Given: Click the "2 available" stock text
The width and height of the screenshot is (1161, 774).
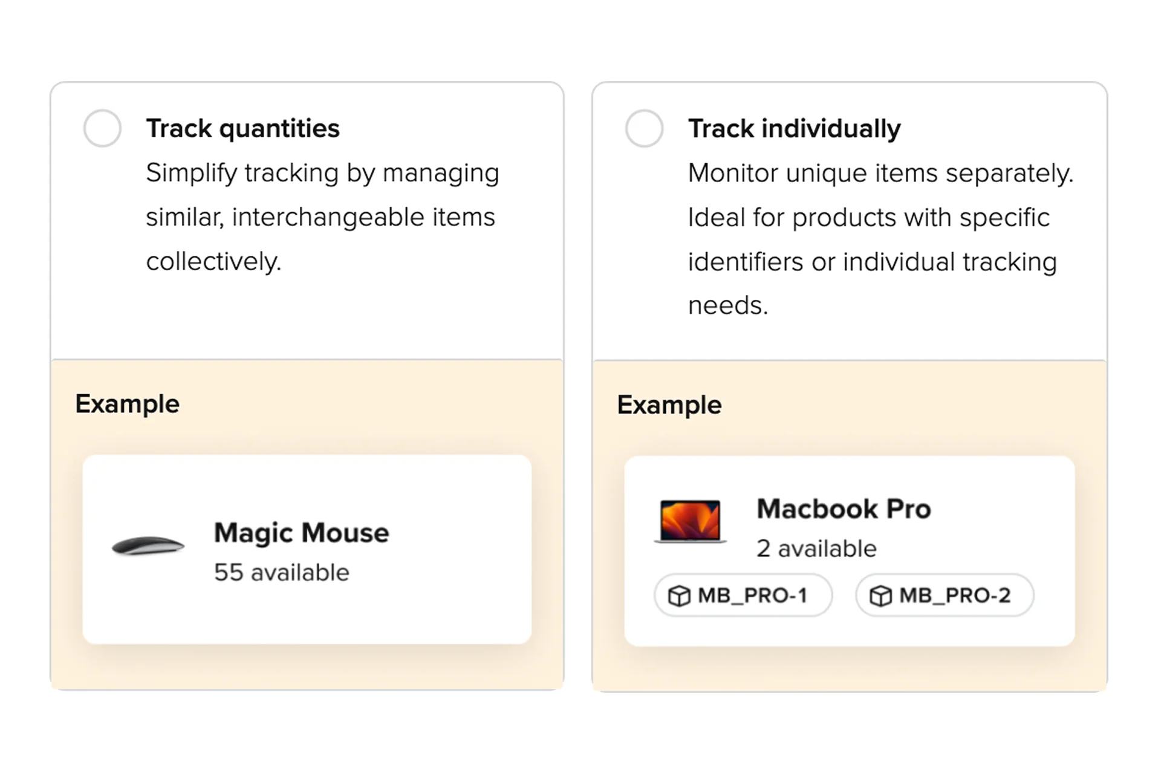Looking at the screenshot, I should 816,549.
